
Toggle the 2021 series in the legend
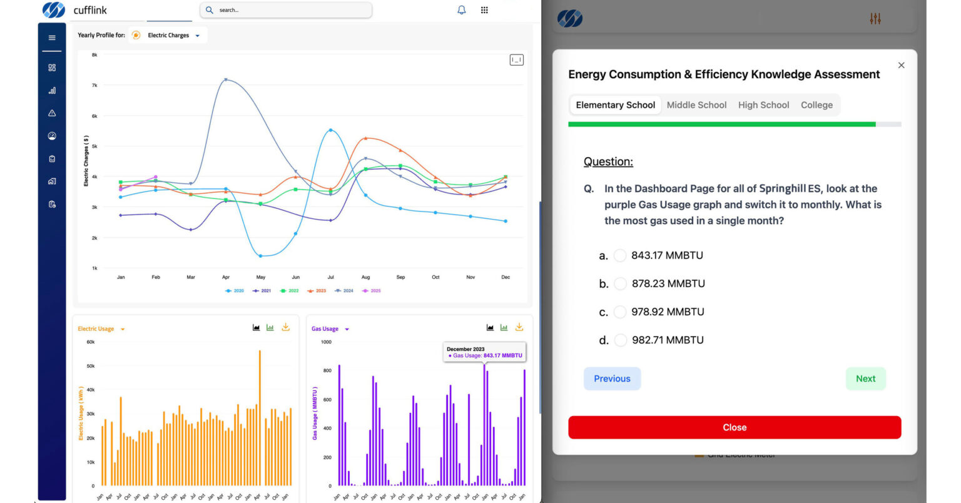coord(262,291)
